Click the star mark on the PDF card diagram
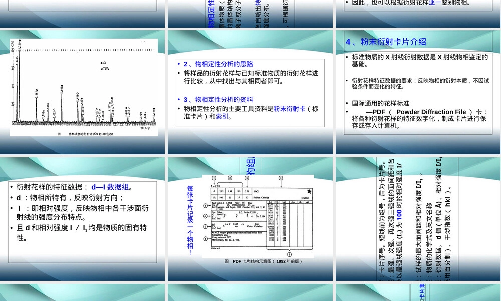This screenshot has height=301, width=501. [309, 191]
